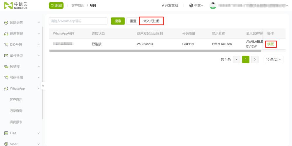This screenshot has width=292, height=146.
Task: Expand the 号码检测 menu chevron
Action: [x=38, y=77]
